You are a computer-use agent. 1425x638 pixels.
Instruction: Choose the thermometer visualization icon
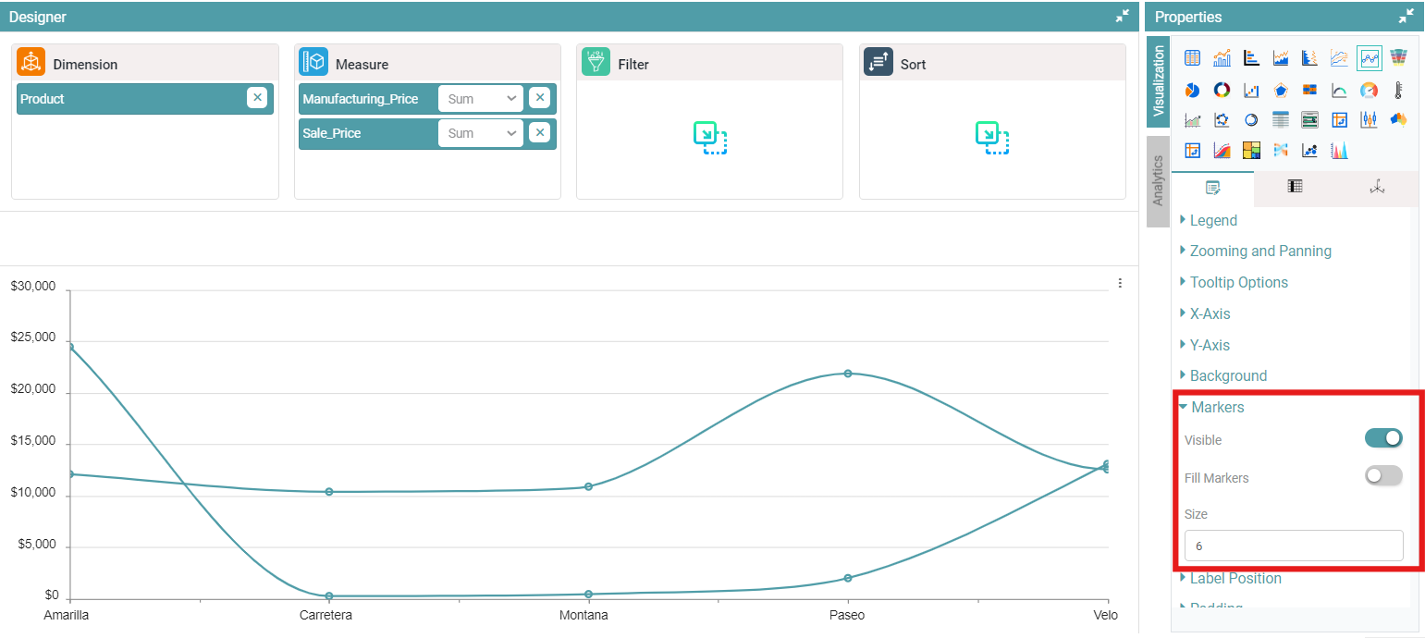tap(1398, 90)
